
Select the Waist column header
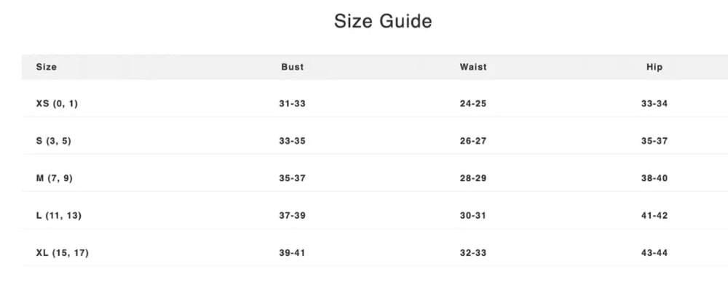click(473, 67)
